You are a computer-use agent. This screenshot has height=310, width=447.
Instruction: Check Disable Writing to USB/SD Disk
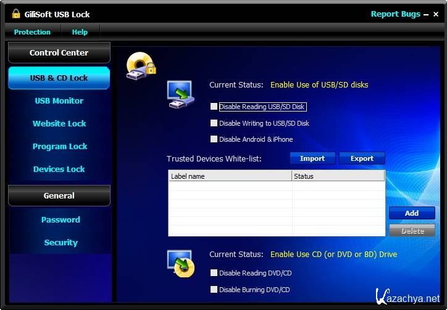click(214, 123)
